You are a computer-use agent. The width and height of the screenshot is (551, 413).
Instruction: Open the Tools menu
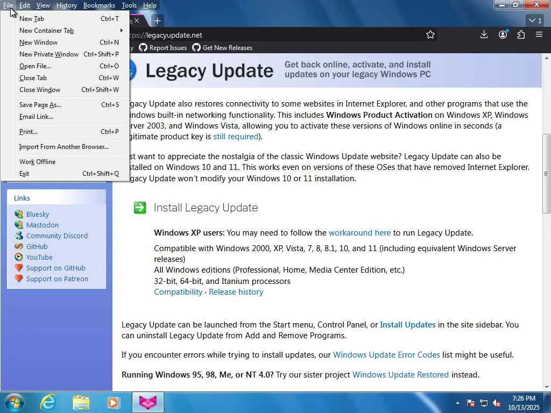coord(129,5)
